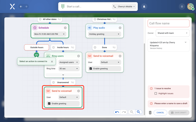The height and width of the screenshot is (122, 196).
Task: Delete call flow with trash icon
Action: tap(150, 113)
